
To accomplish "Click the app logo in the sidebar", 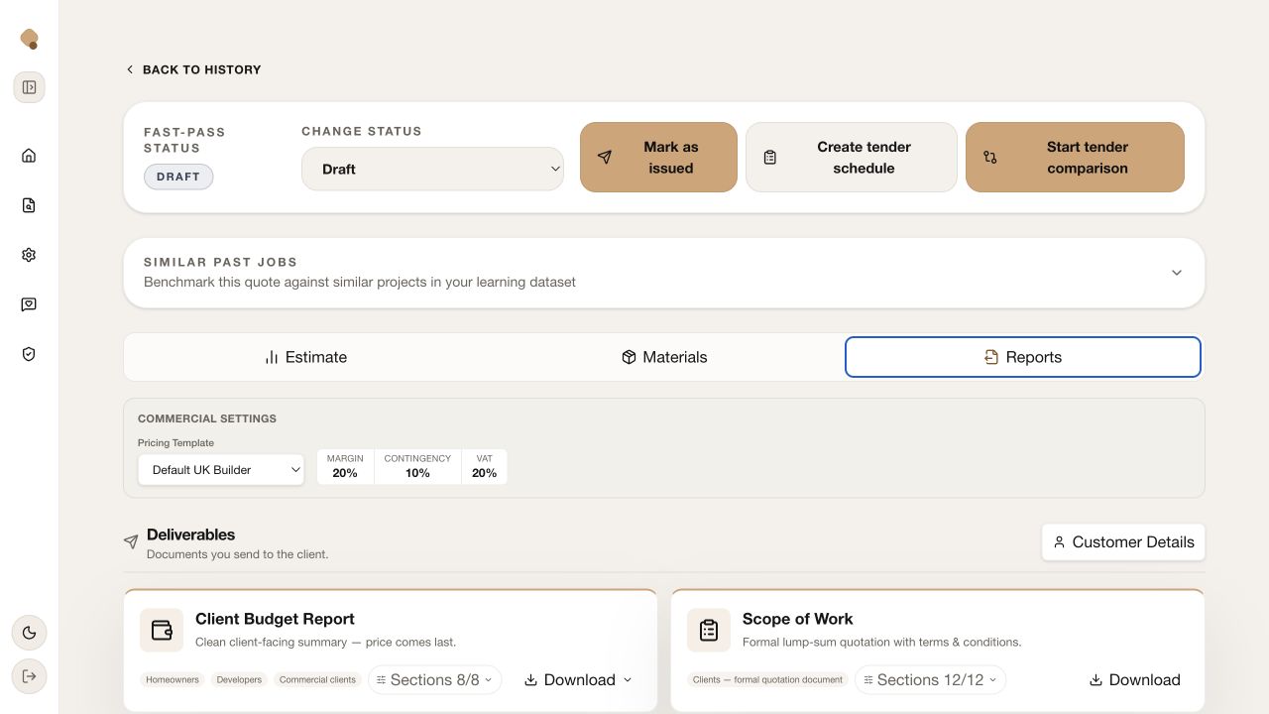I will click(x=29, y=39).
